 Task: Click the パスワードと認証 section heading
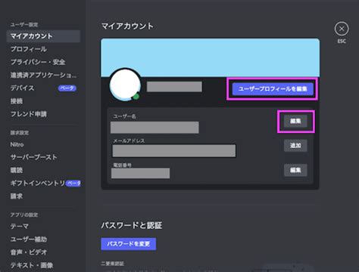click(x=132, y=225)
